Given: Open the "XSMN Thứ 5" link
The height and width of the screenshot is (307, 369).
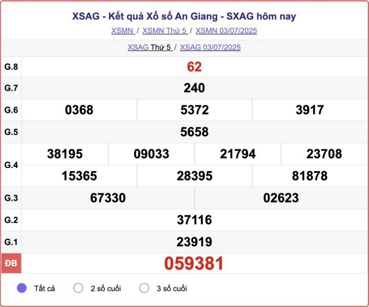Looking at the screenshot, I should point(165,31).
